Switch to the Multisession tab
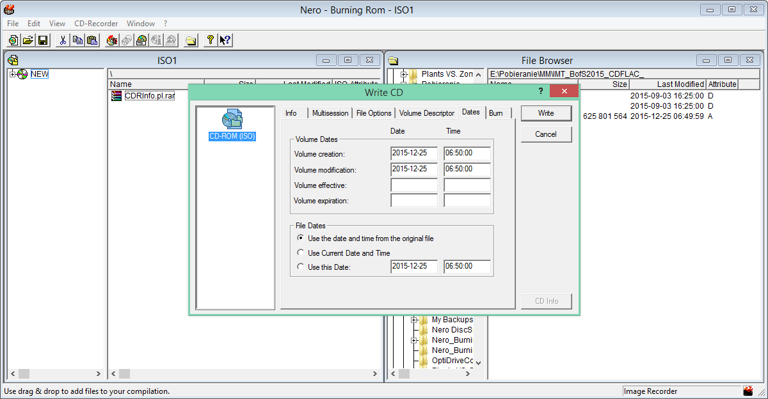768x399 pixels. coord(330,113)
